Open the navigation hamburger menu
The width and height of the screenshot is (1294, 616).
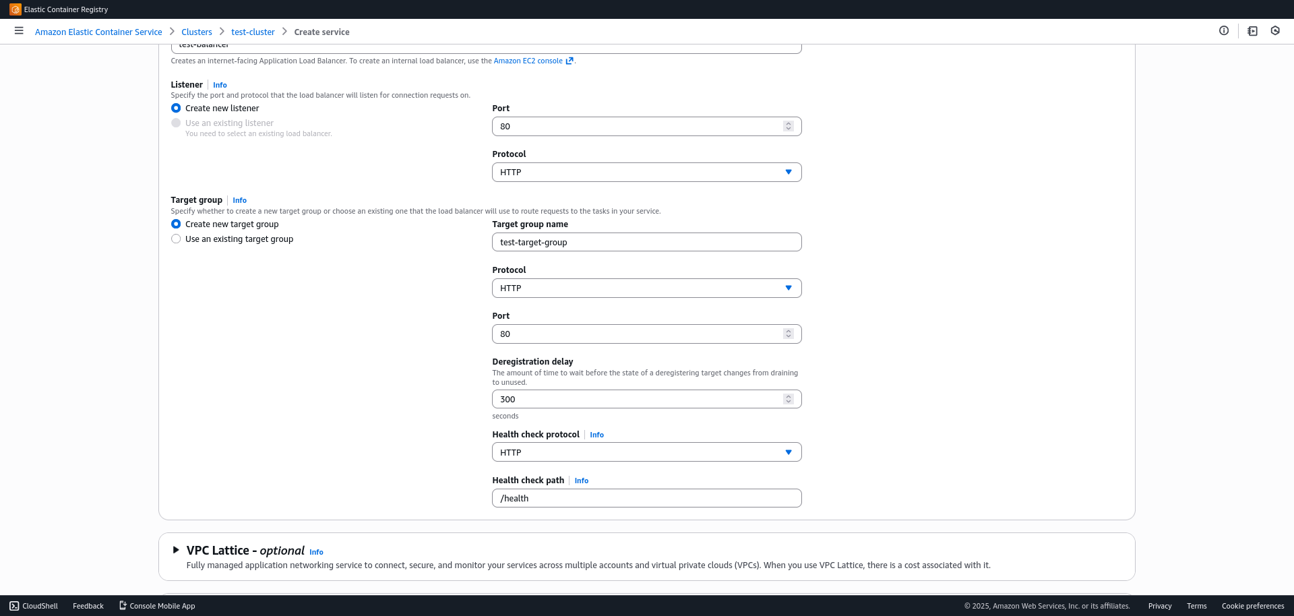19,31
